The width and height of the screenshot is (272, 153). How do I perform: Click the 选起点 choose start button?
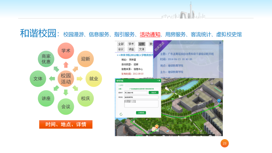coord(154,93)
